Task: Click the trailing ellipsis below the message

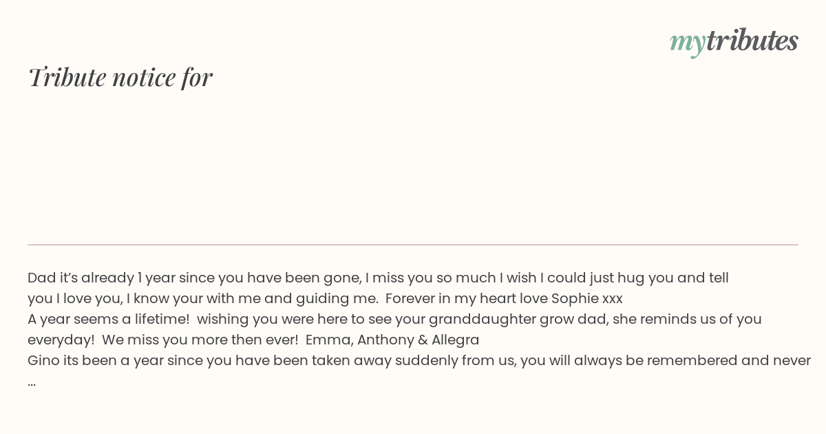Action: click(32, 382)
